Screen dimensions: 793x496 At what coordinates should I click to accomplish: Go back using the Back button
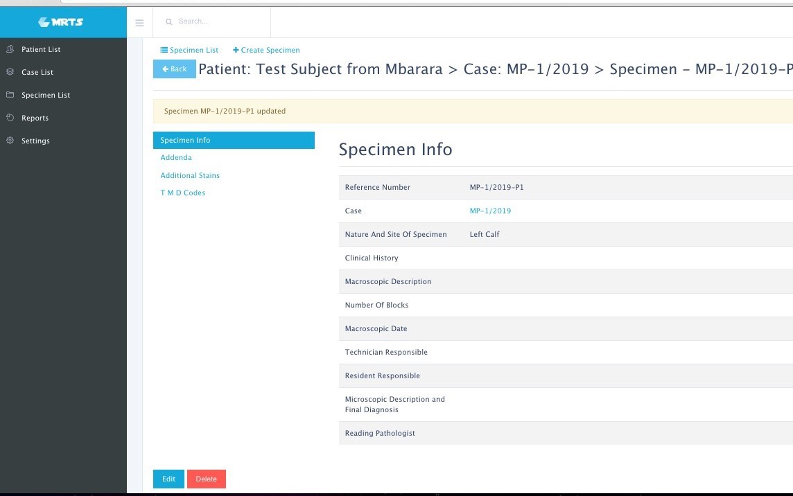(x=174, y=69)
